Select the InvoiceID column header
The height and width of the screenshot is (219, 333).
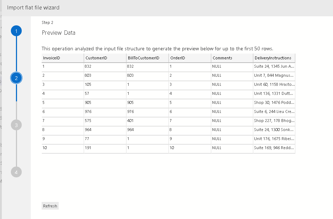click(x=62, y=58)
